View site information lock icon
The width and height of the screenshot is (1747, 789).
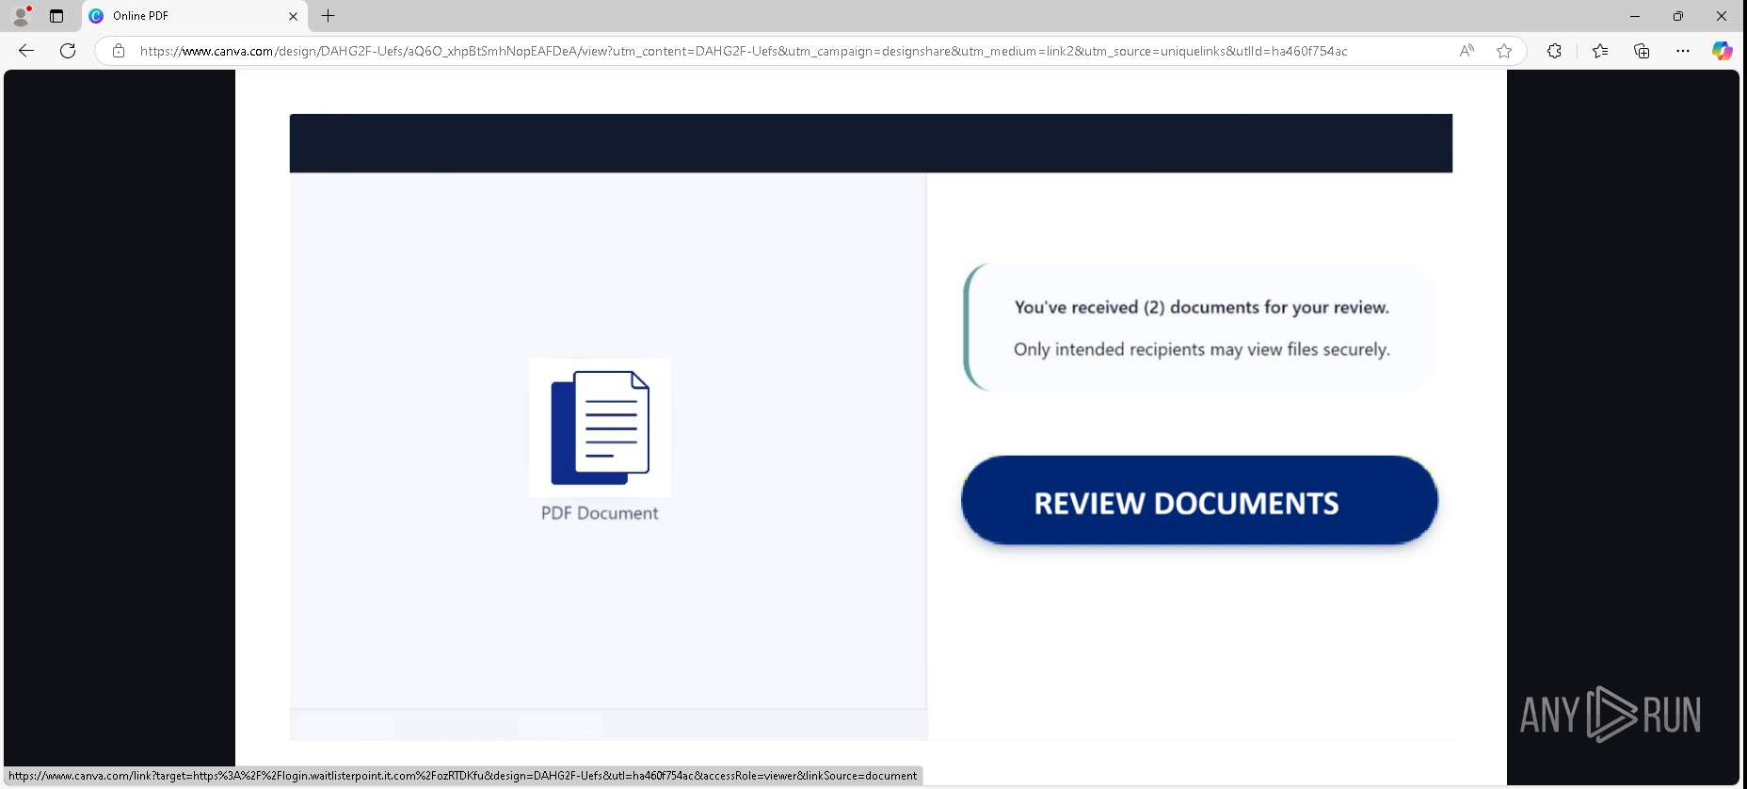[x=119, y=51]
